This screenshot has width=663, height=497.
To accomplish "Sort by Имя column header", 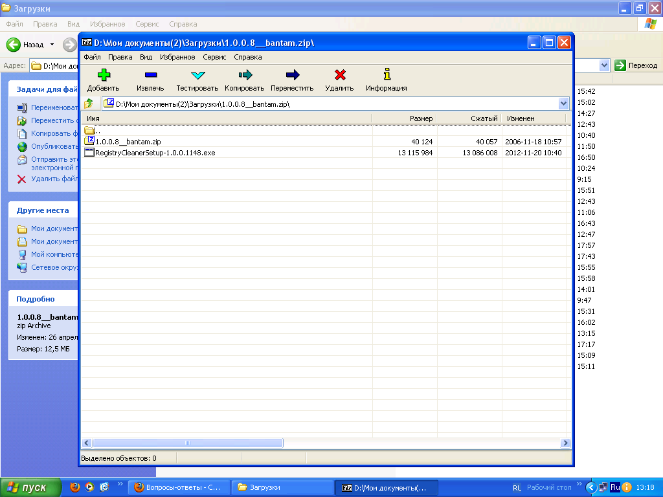I will [x=226, y=118].
